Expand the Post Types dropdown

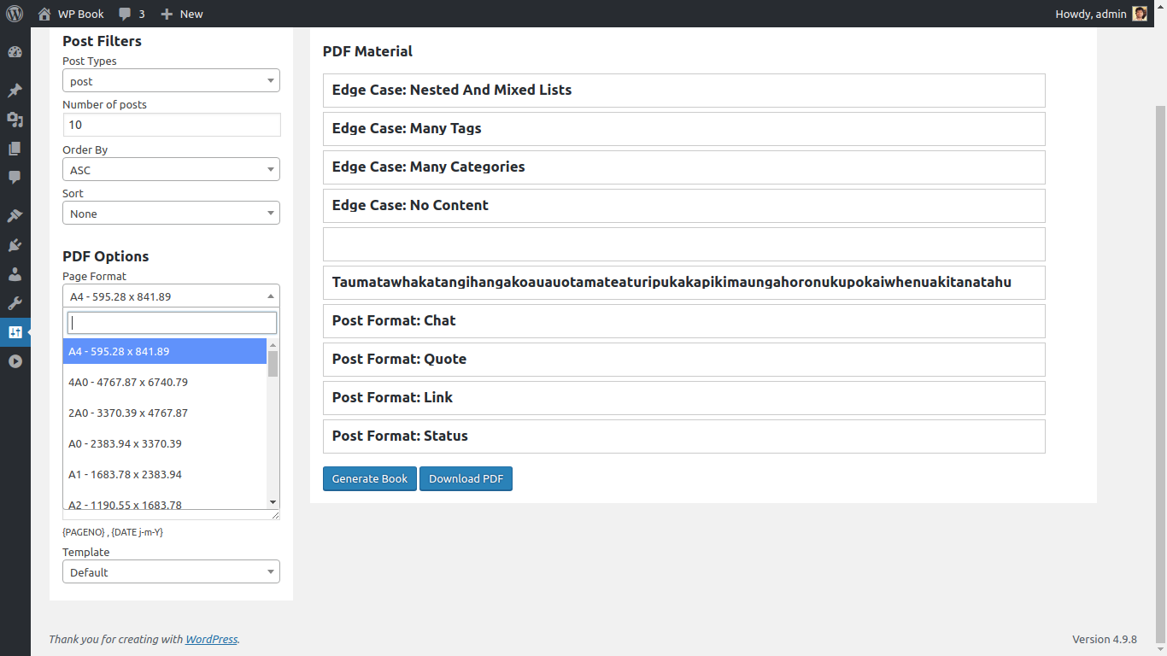[171, 81]
